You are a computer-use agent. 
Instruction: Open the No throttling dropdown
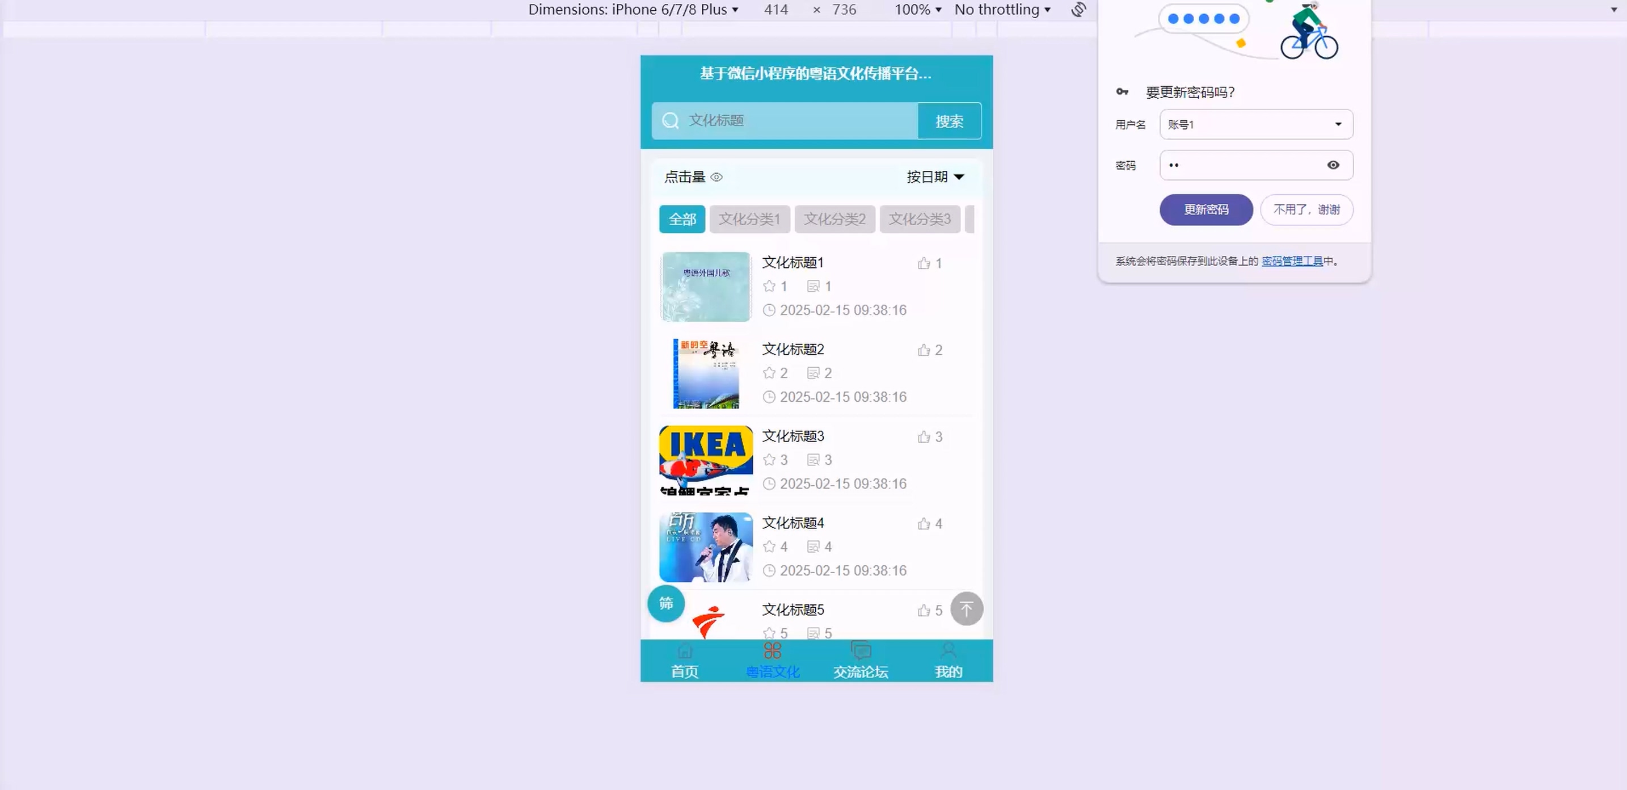click(x=1002, y=10)
